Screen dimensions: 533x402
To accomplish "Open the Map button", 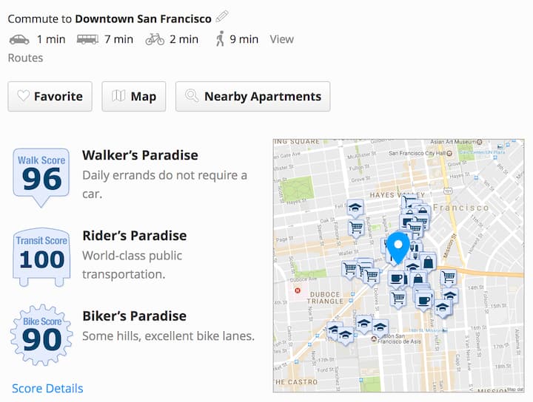I will 134,96.
